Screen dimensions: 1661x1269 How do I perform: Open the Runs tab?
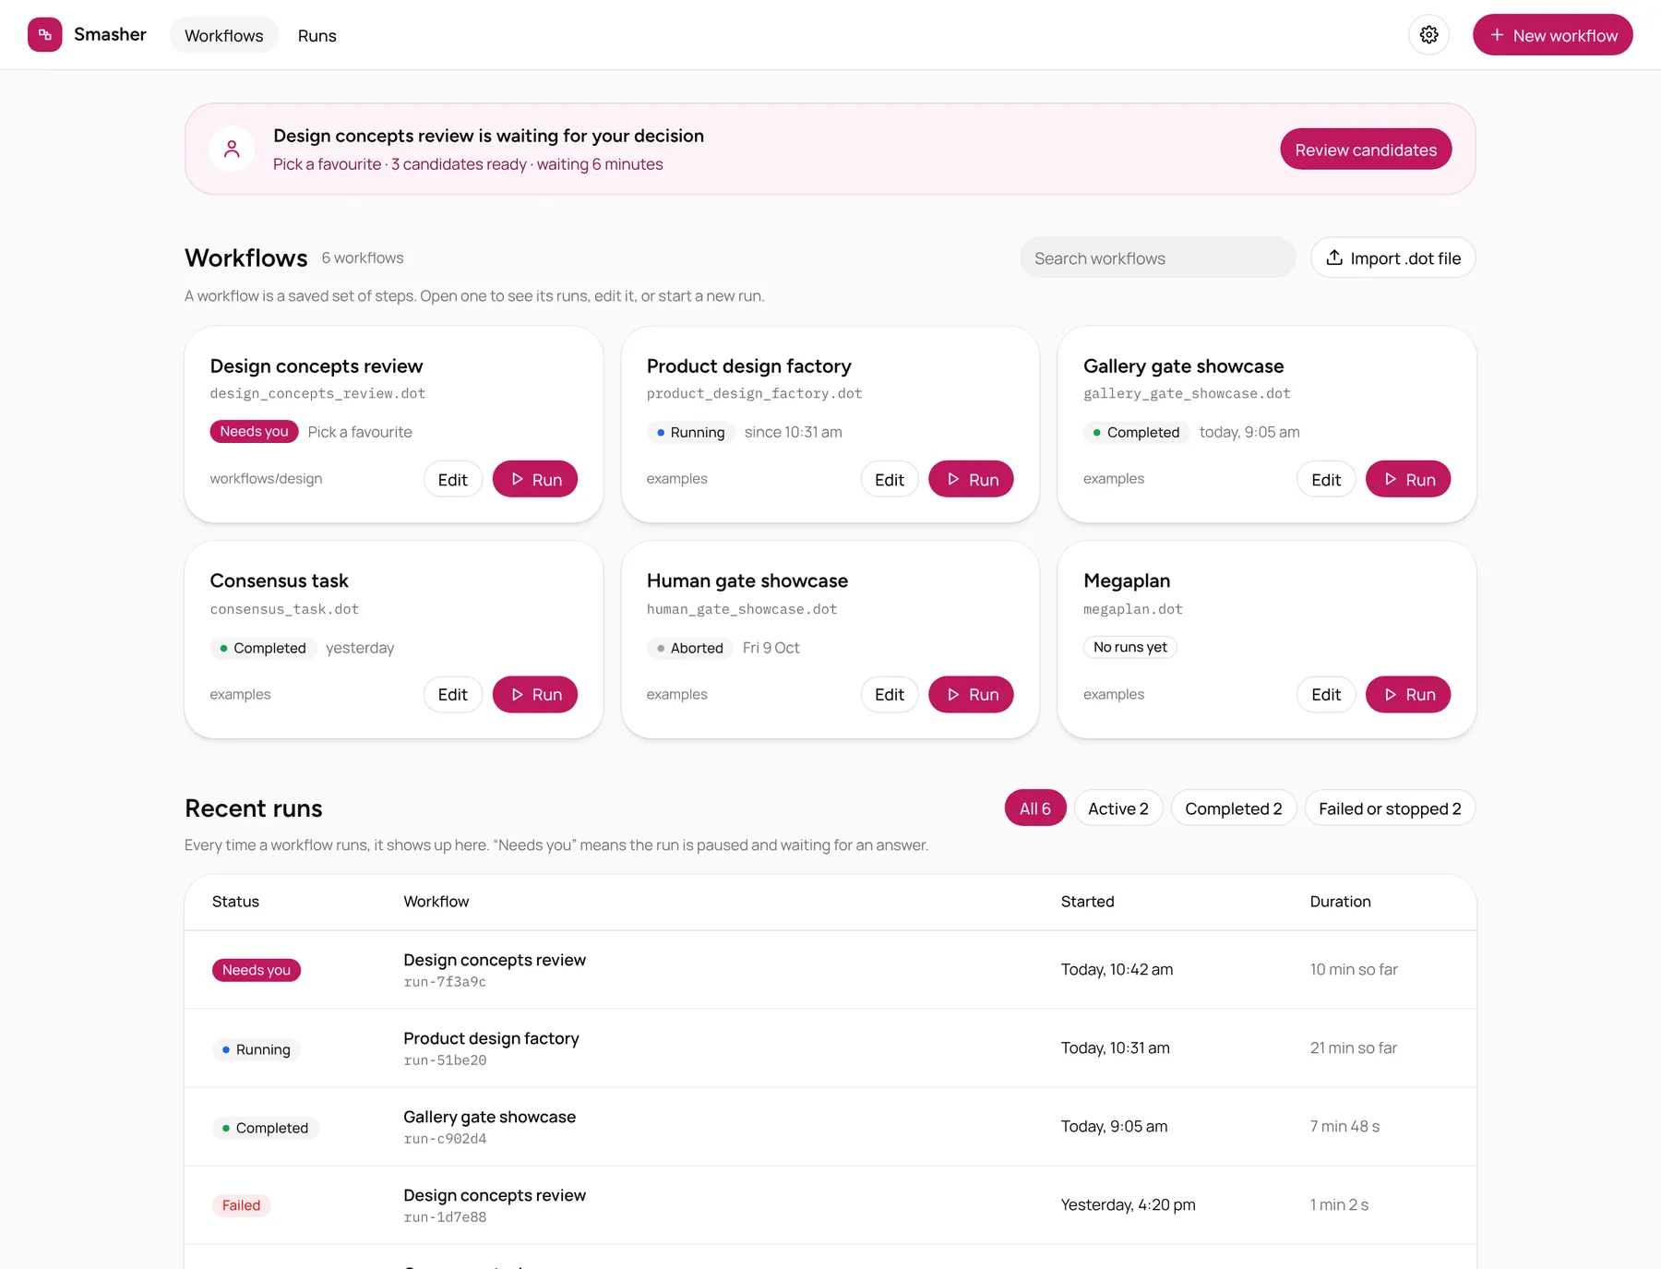click(317, 35)
